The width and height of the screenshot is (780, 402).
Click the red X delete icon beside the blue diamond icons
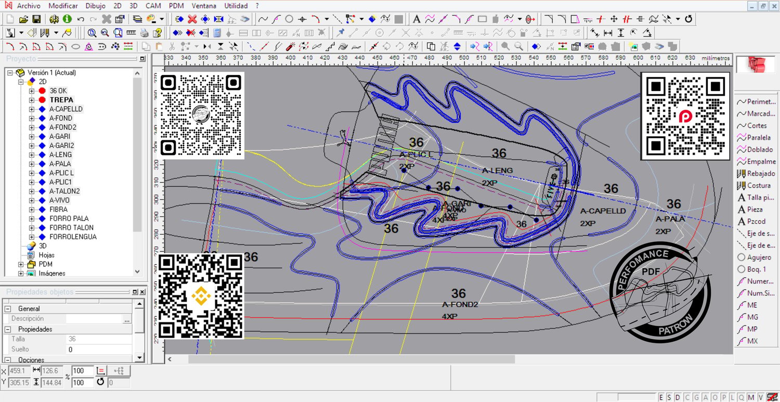(192, 19)
